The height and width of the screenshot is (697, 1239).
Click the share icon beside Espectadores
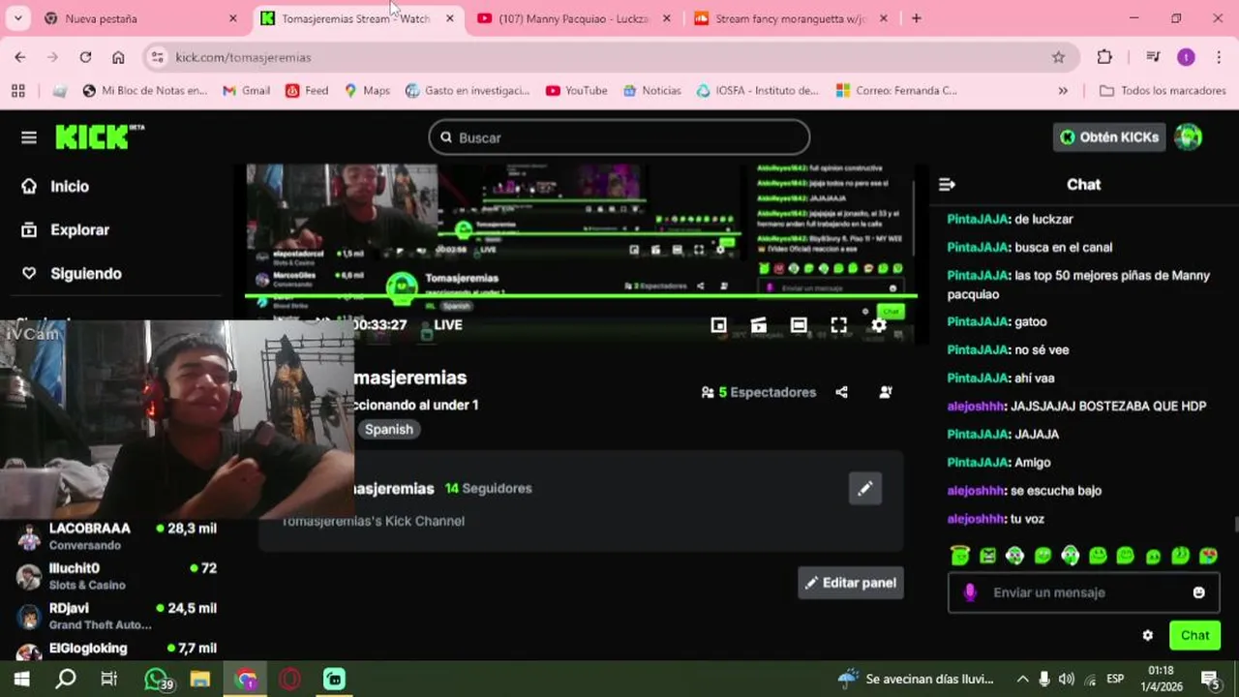click(x=841, y=392)
